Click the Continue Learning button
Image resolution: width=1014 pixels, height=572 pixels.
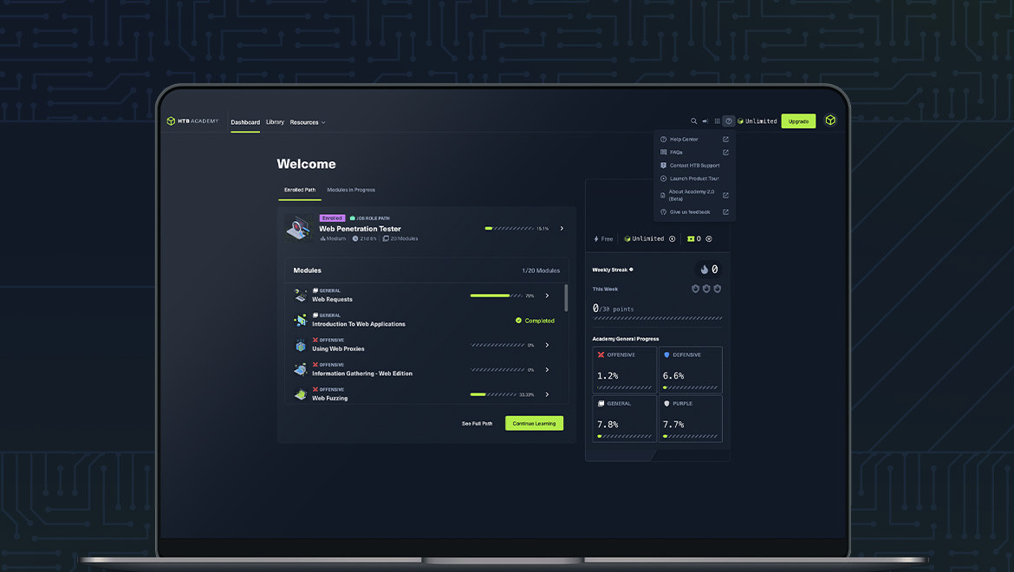pyautogui.click(x=534, y=424)
